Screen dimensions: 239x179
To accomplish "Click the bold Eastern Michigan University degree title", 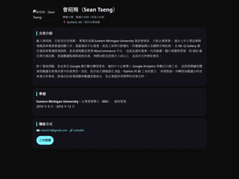I will coord(57,101).
